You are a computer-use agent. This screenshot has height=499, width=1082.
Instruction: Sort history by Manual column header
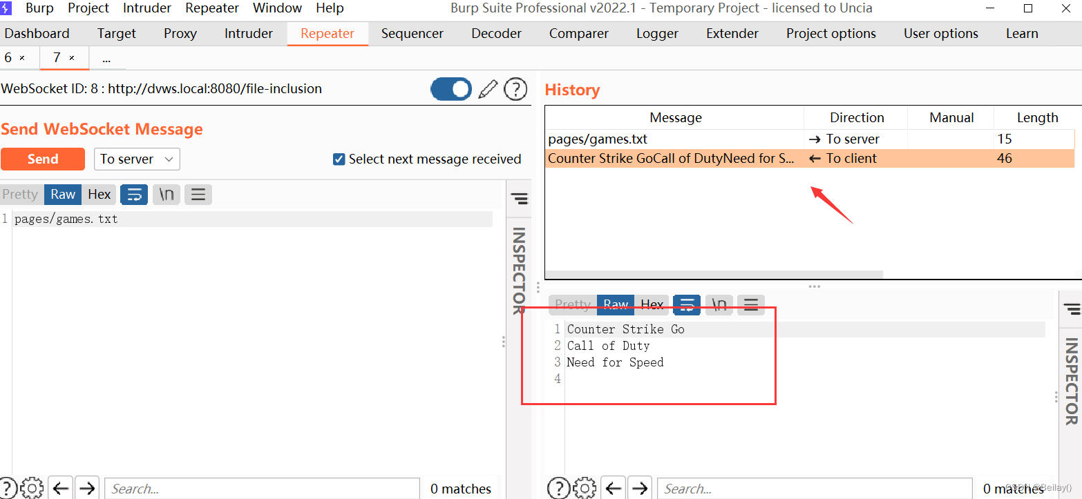pyautogui.click(x=951, y=118)
